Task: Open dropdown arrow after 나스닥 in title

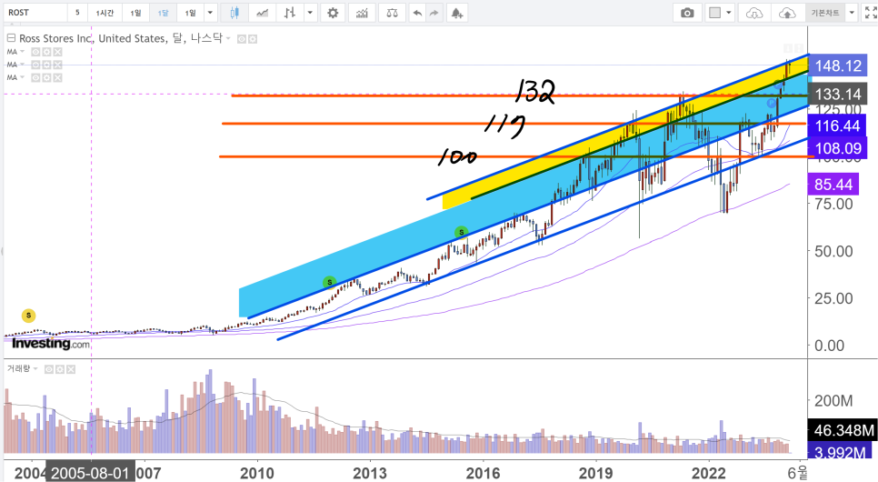Action: tap(228, 39)
